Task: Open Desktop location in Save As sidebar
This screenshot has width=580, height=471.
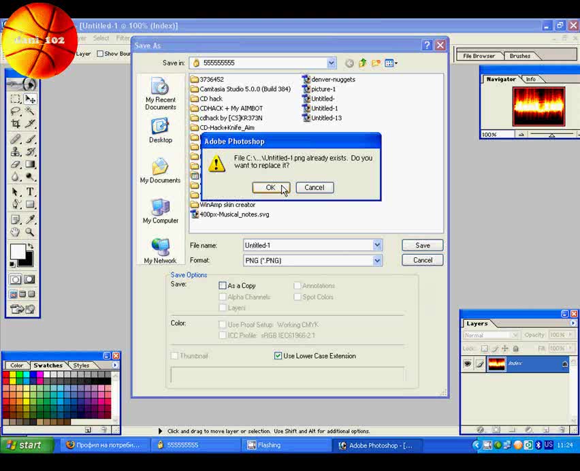Action: 160,131
